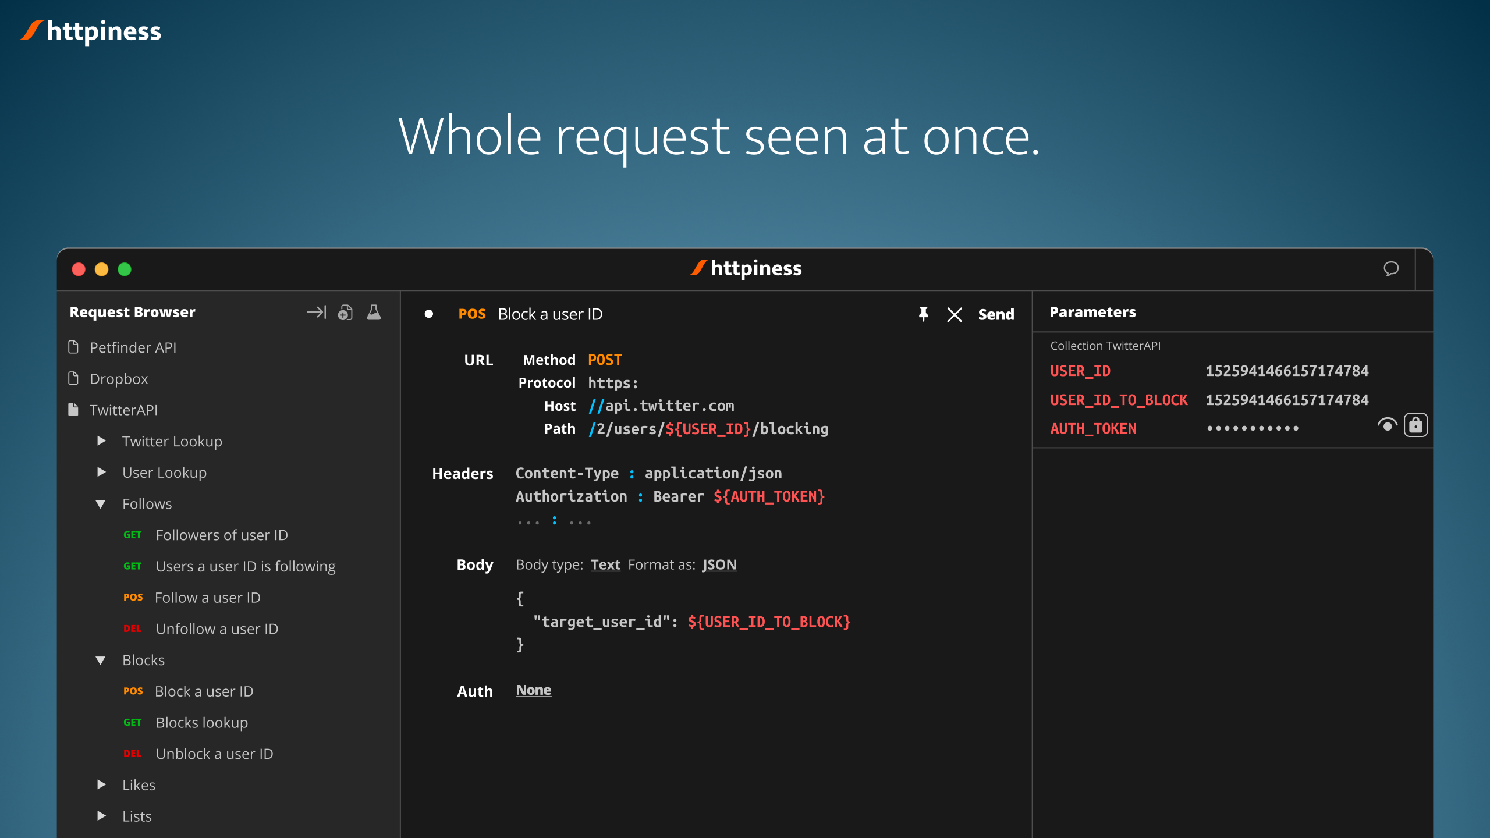Open the Dropbox collection document icon
The width and height of the screenshot is (1490, 838).
point(73,378)
